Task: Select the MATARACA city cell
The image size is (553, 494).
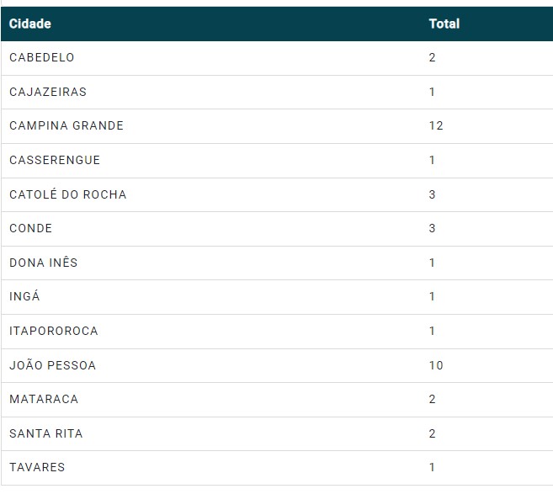Action: 43,399
